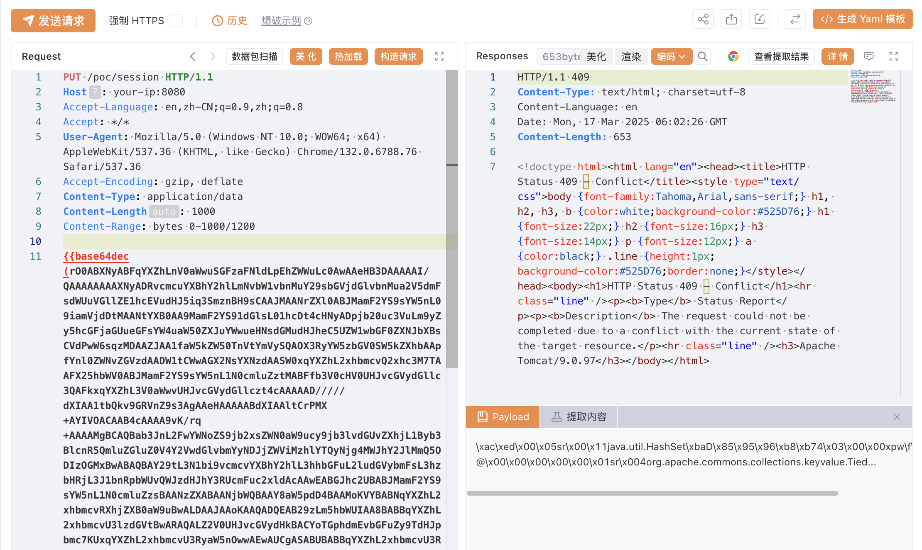Switch to the 提取内容 tab
922x550 pixels.
579,417
